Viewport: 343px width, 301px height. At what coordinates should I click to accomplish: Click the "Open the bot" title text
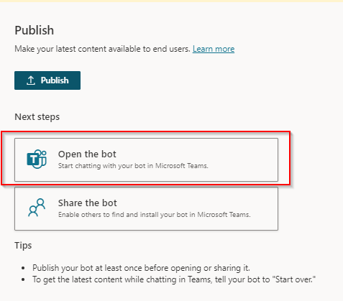click(x=87, y=154)
